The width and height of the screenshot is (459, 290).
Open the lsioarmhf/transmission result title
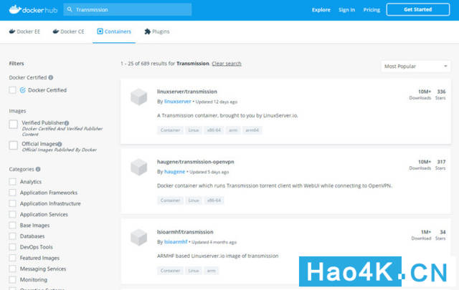pos(185,232)
